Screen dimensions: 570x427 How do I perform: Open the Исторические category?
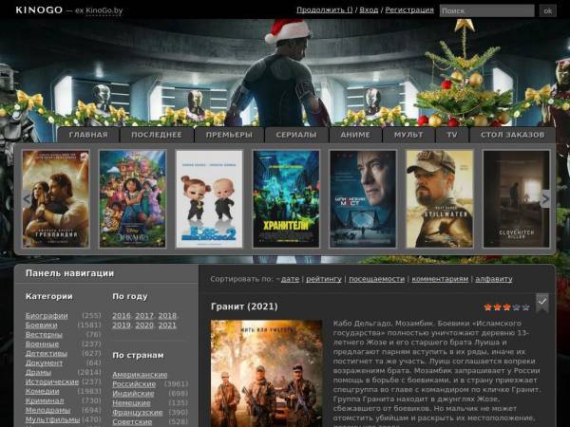tap(52, 382)
